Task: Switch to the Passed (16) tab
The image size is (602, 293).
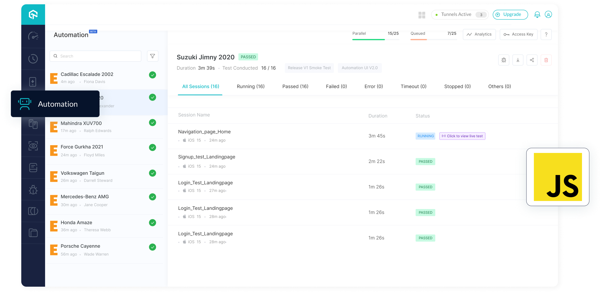Action: pos(295,86)
